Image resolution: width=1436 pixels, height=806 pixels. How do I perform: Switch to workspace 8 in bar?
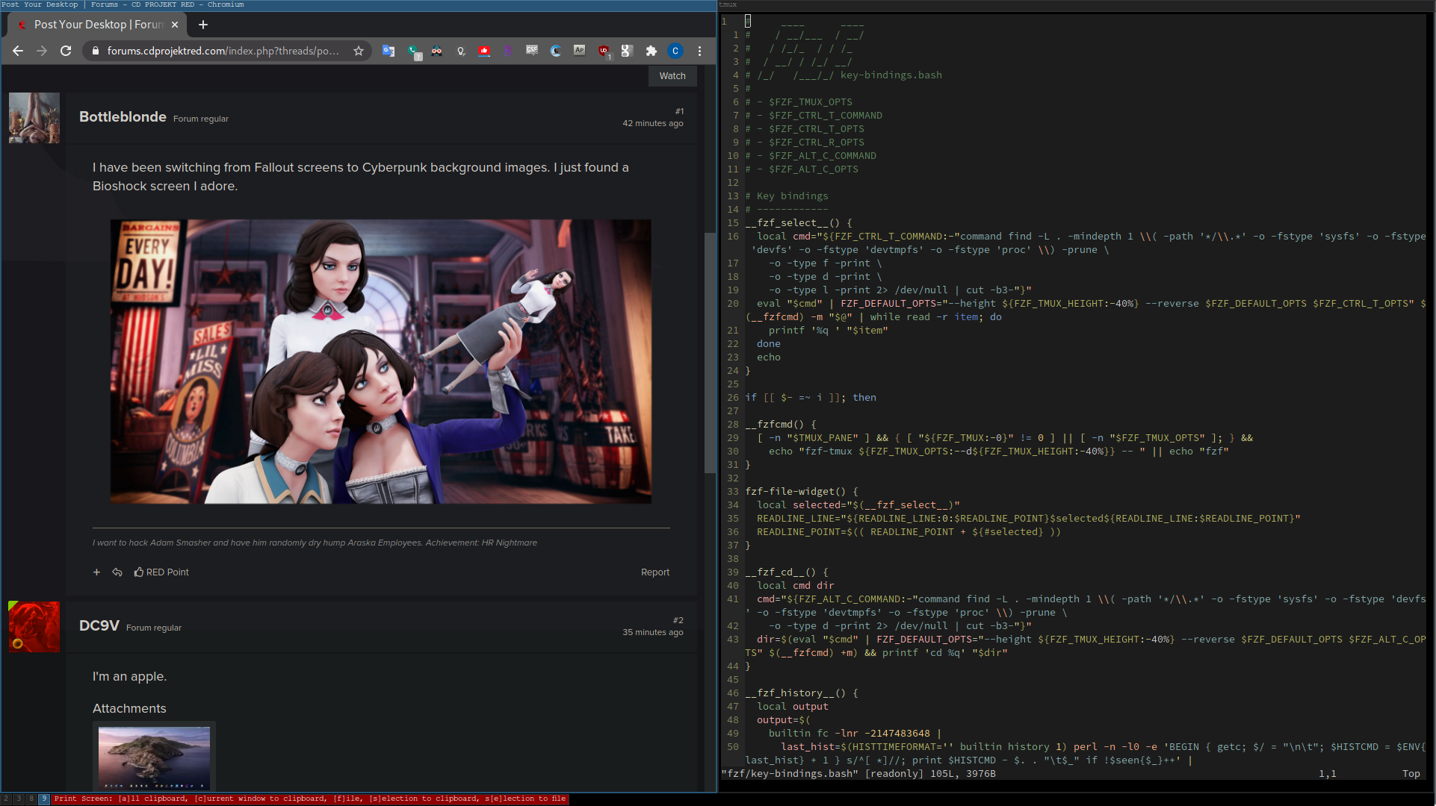(x=31, y=799)
